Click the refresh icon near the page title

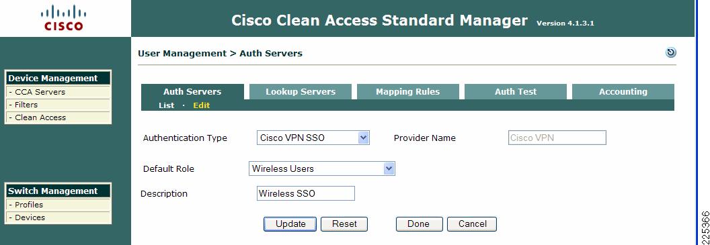coord(670,53)
